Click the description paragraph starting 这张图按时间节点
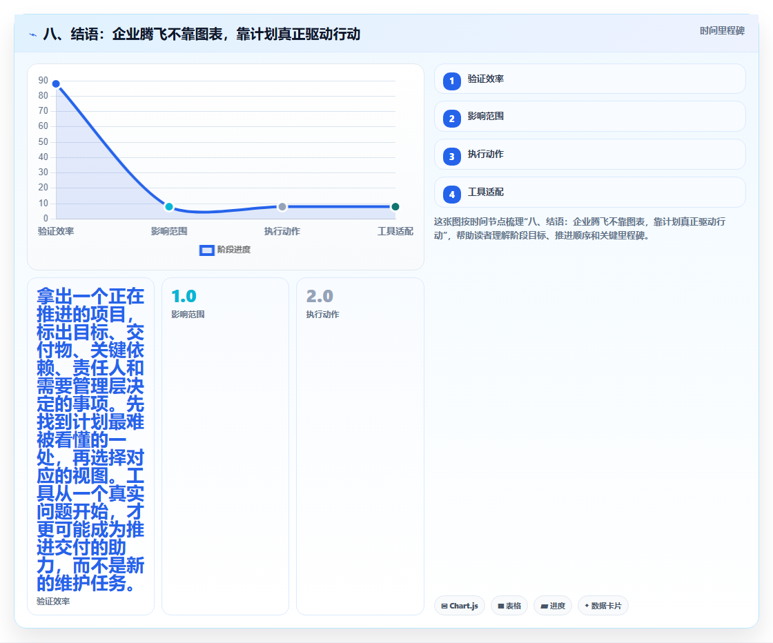 pyautogui.click(x=580, y=228)
